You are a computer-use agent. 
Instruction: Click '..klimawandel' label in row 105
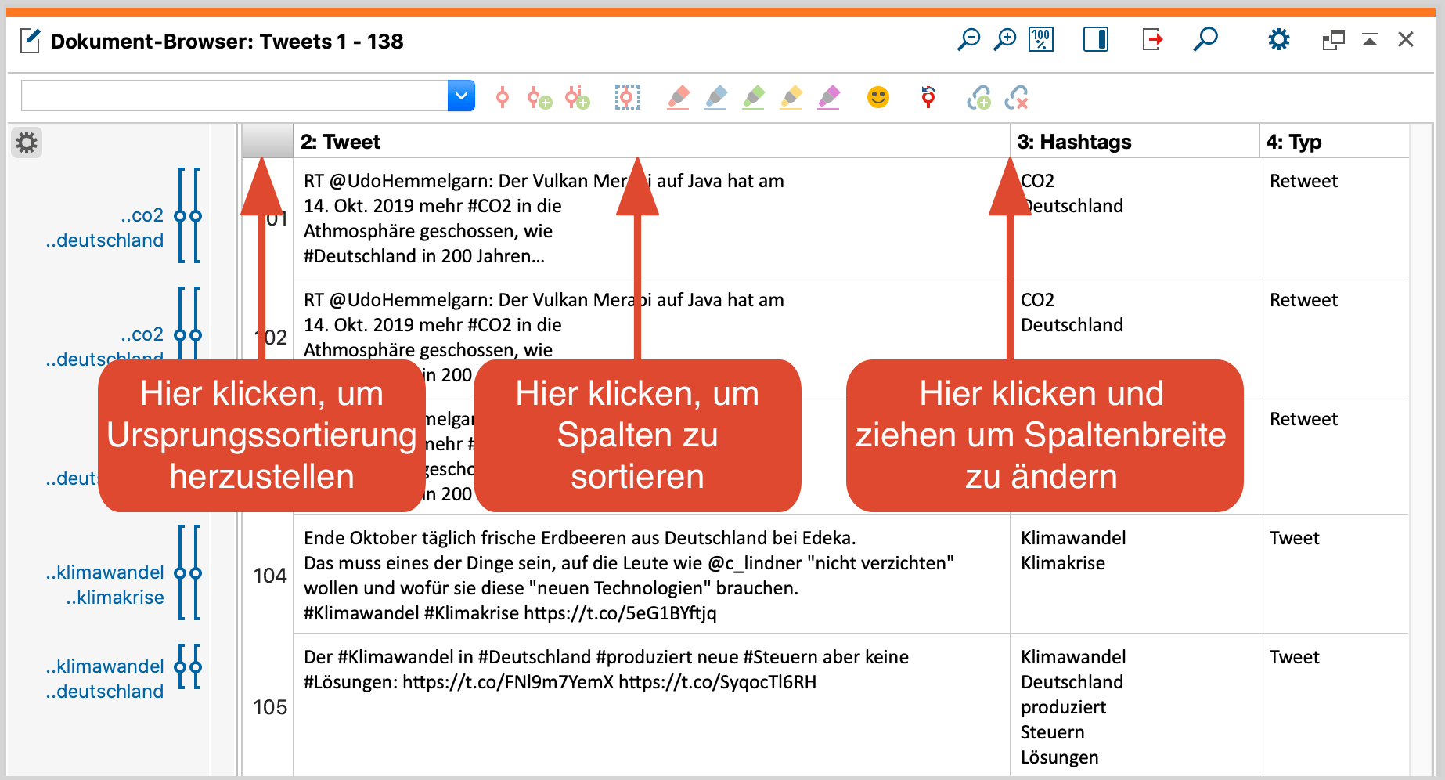(x=105, y=666)
